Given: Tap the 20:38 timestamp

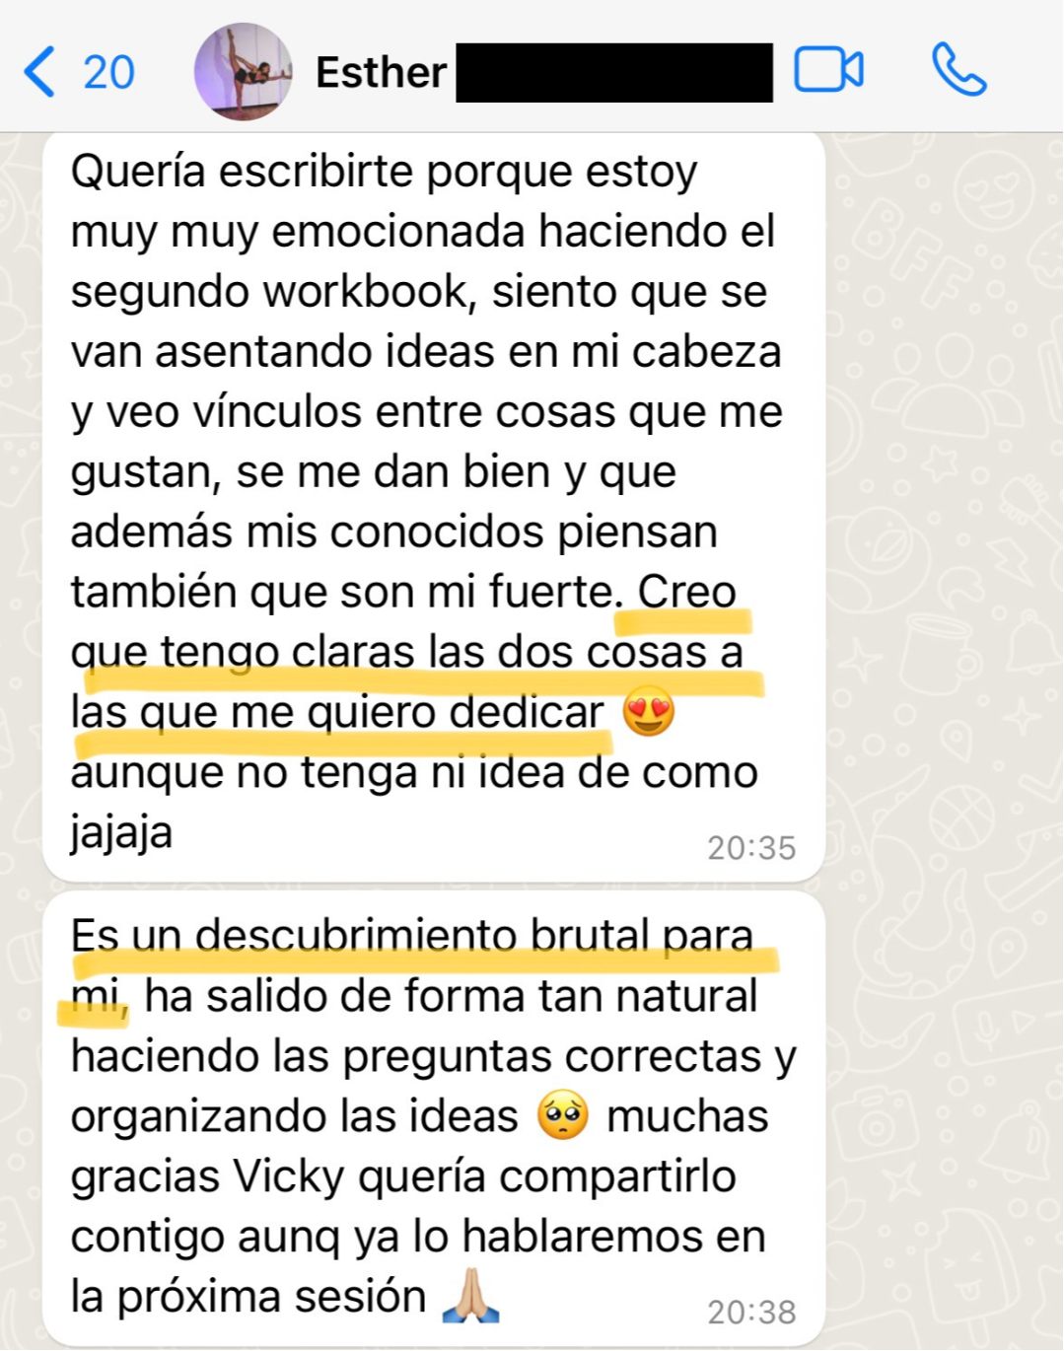Looking at the screenshot, I should tap(750, 1313).
